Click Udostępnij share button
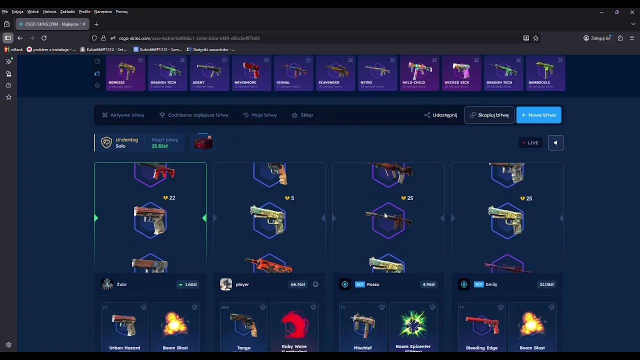Image resolution: width=640 pixels, height=360 pixels. tap(440, 115)
